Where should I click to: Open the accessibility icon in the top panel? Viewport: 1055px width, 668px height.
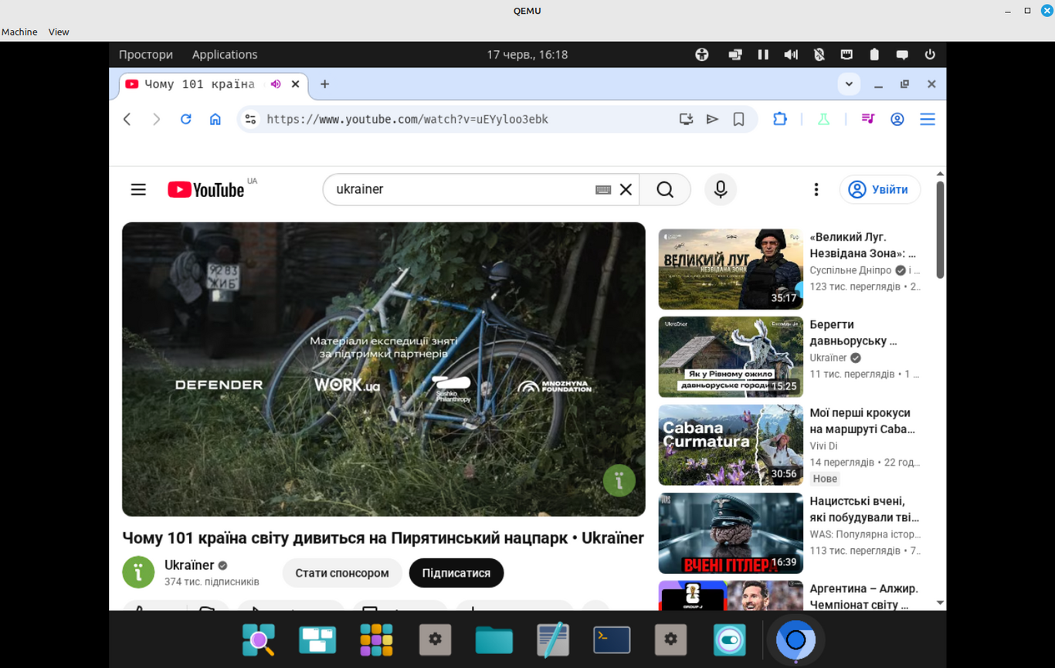pos(701,55)
